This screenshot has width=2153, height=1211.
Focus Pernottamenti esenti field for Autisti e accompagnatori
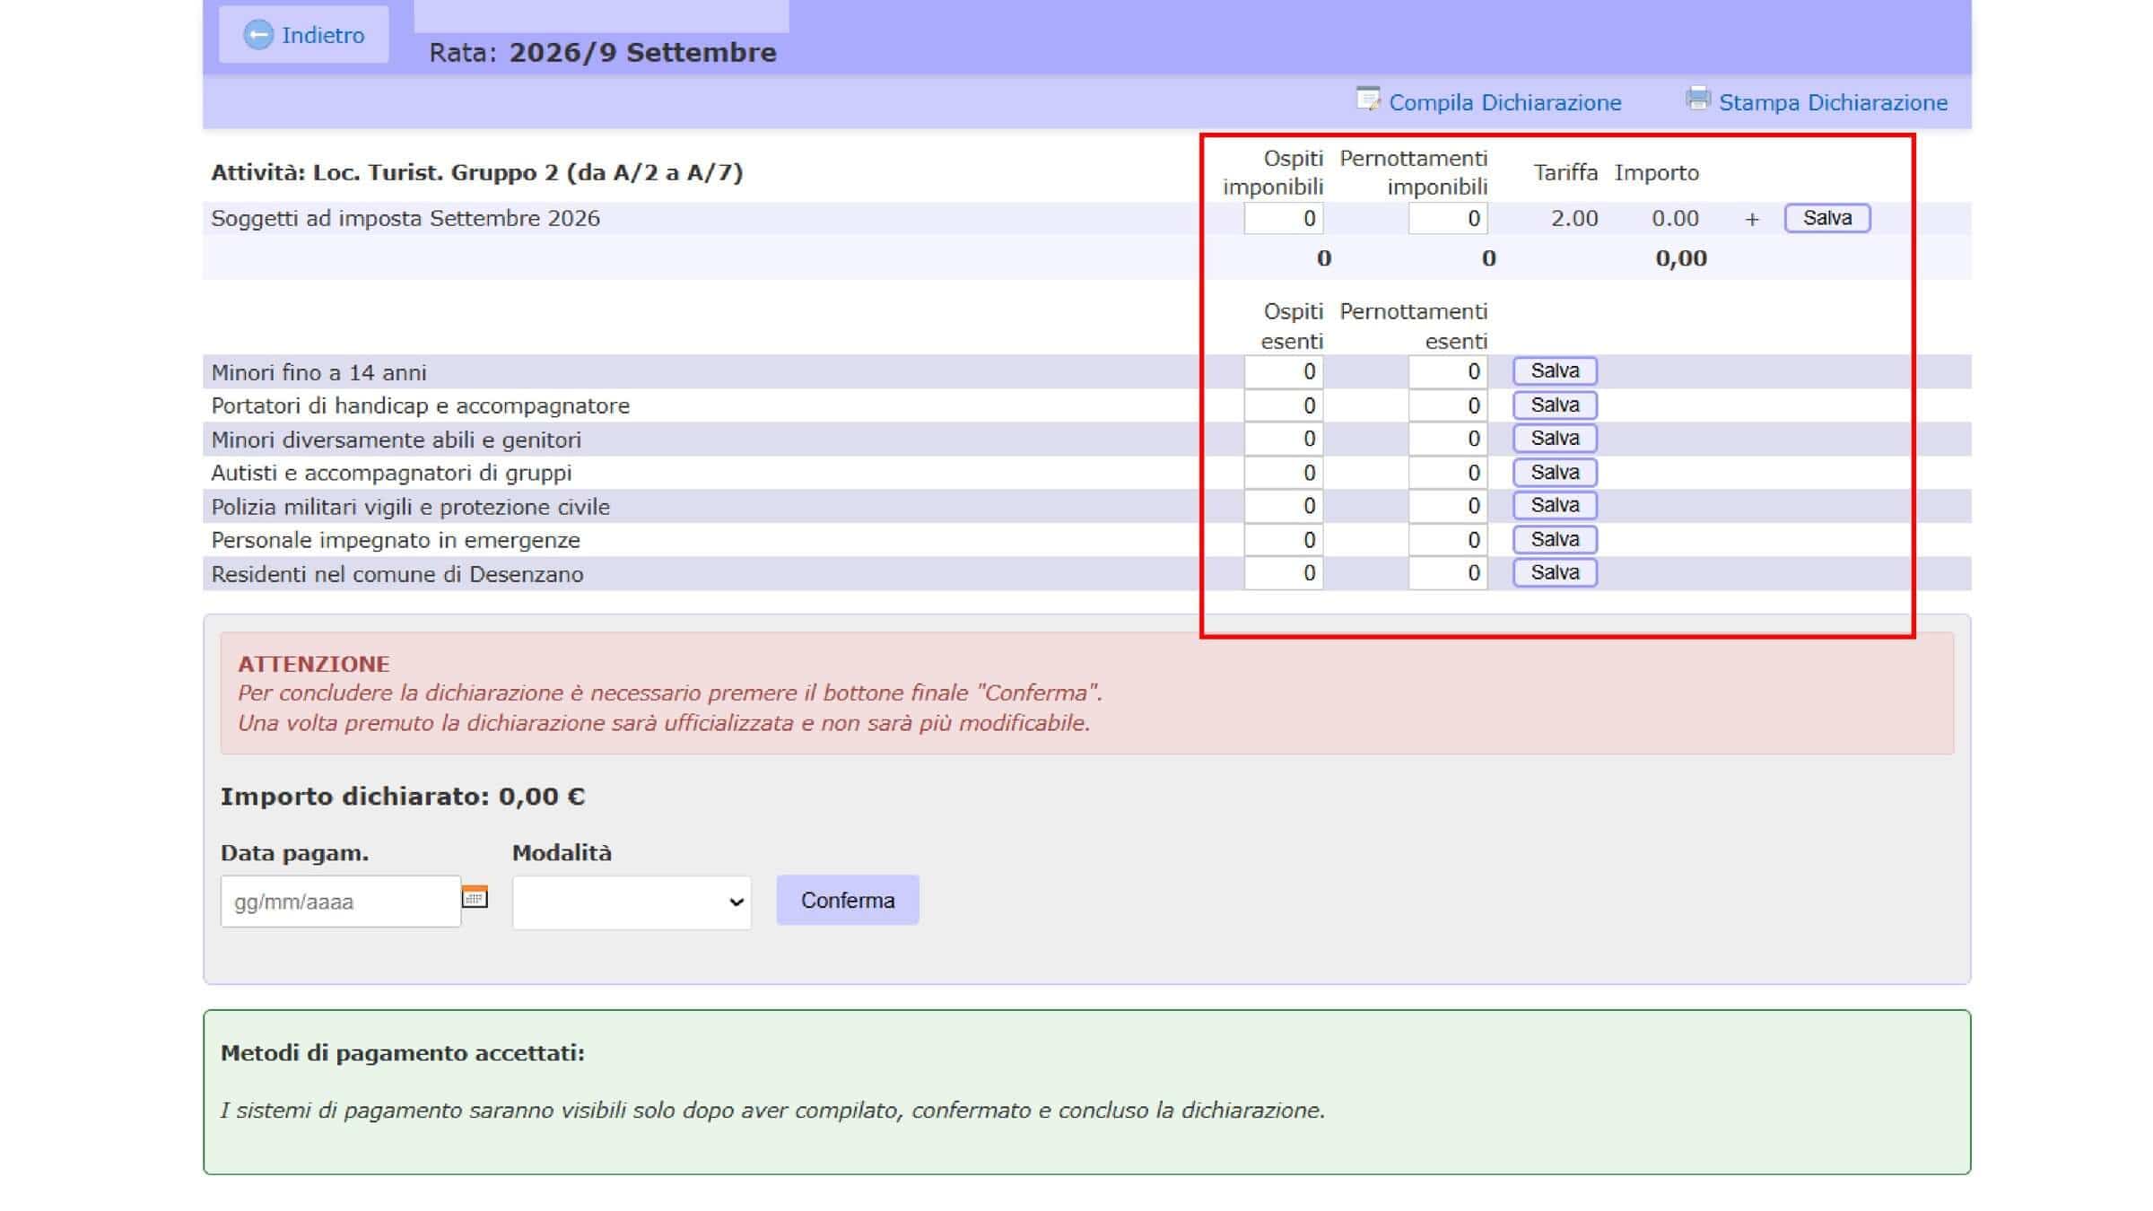coord(1448,473)
